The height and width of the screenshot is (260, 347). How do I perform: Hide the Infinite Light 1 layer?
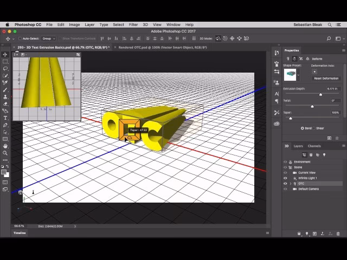click(x=285, y=178)
